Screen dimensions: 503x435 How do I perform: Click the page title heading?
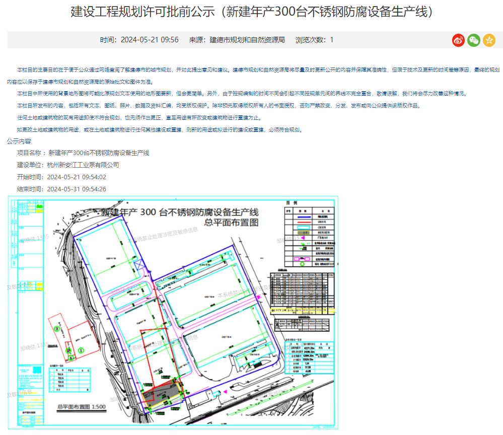tap(252, 13)
